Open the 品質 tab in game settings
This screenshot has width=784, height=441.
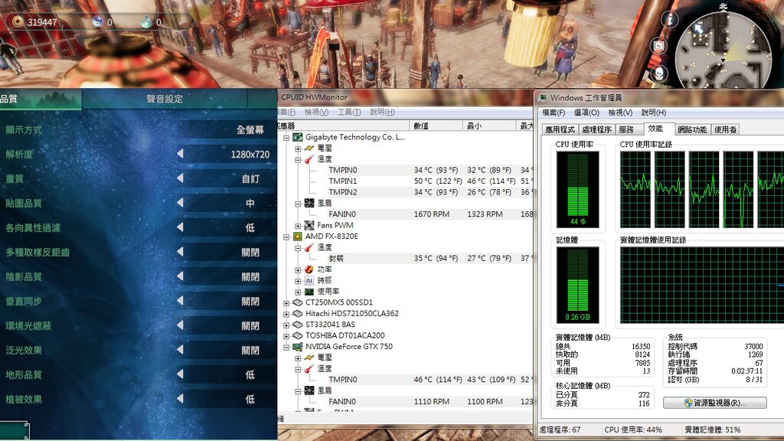pos(40,99)
